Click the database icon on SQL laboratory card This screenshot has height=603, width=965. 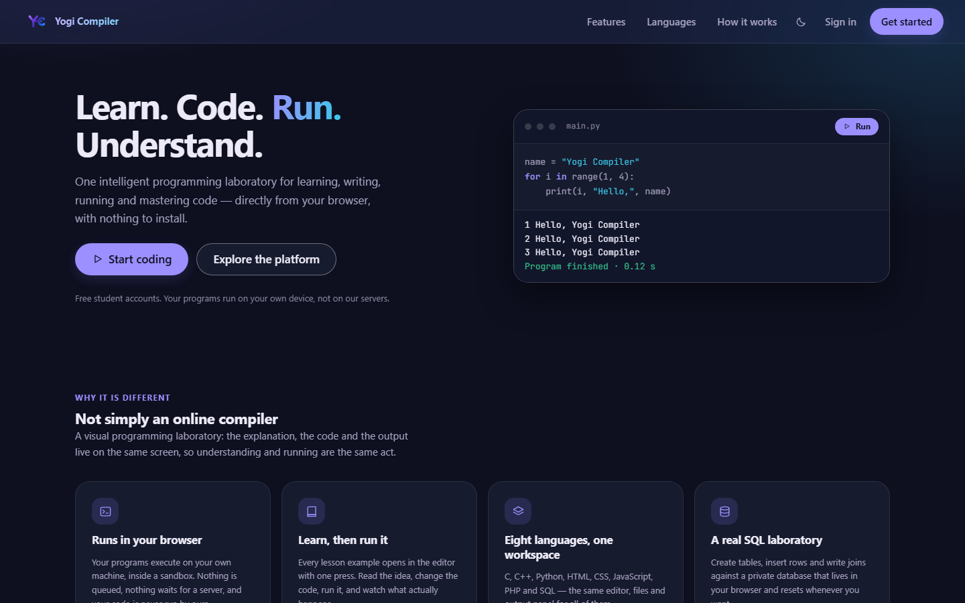tap(724, 511)
